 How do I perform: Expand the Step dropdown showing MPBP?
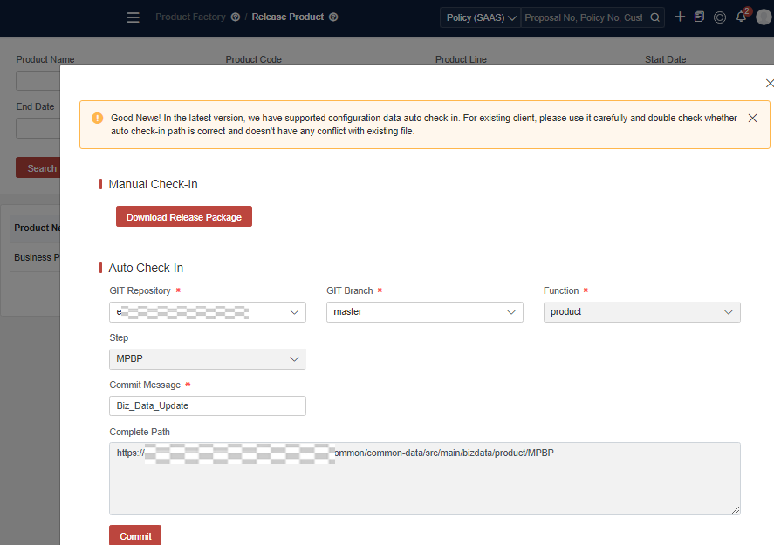click(x=207, y=358)
